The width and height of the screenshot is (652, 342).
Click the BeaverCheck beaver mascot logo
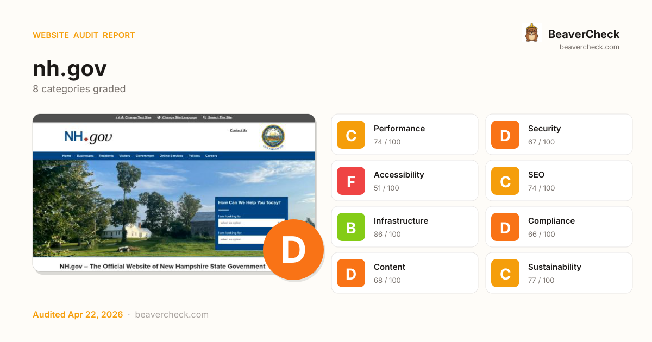(x=531, y=33)
